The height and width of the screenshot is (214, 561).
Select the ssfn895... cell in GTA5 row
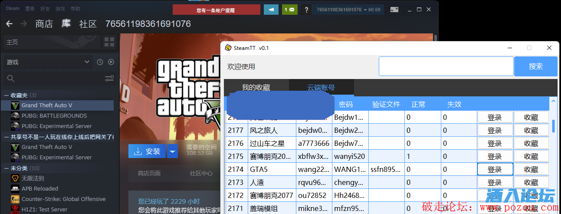click(387, 169)
